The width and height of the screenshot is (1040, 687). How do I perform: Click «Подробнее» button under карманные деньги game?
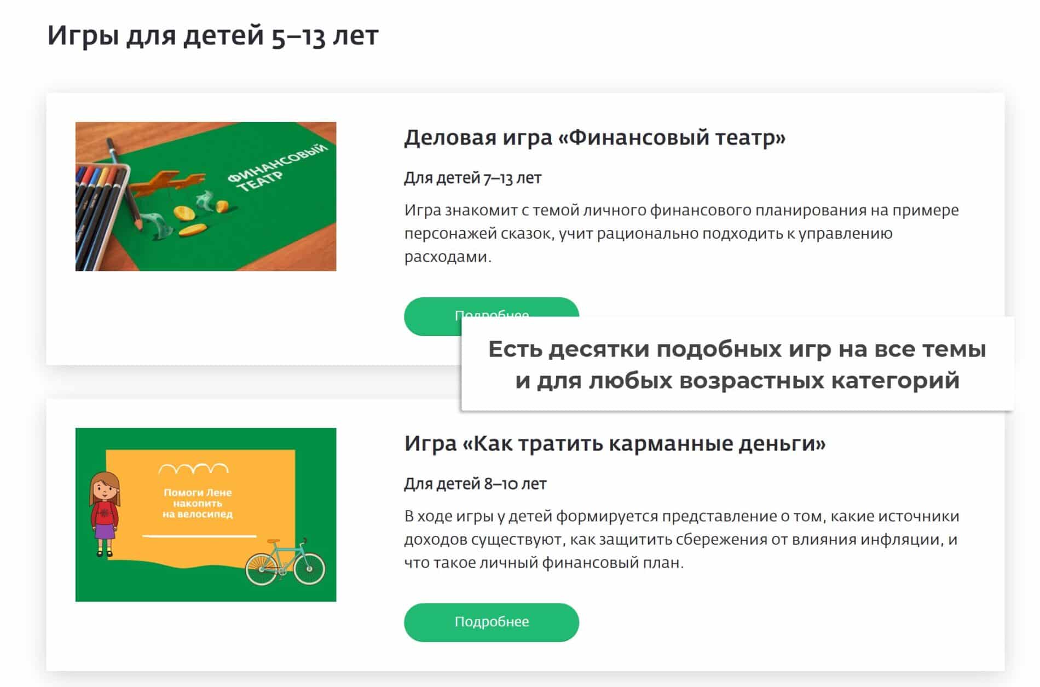pos(492,622)
